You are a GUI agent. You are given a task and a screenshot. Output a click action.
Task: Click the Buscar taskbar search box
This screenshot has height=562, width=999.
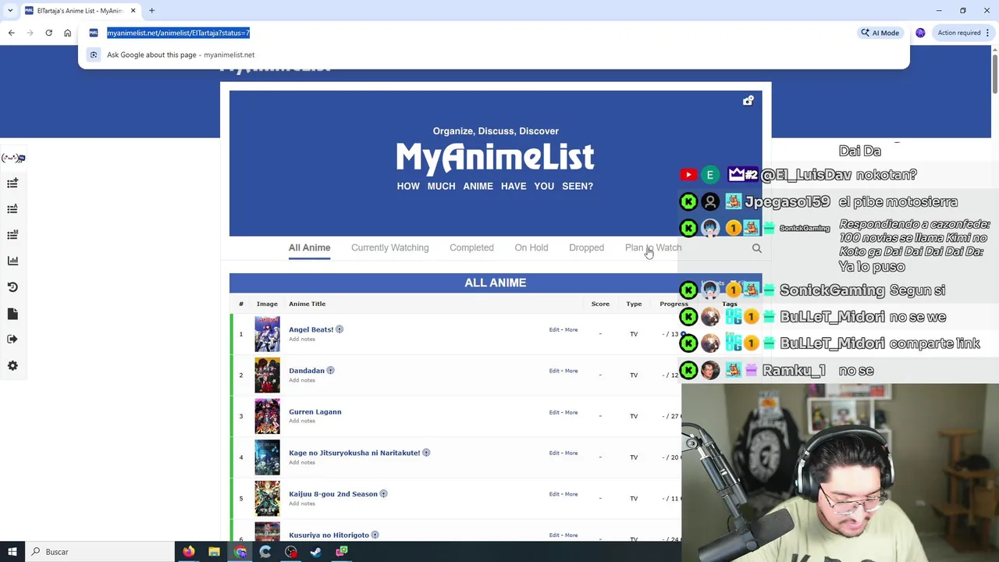pyautogui.click(x=100, y=552)
